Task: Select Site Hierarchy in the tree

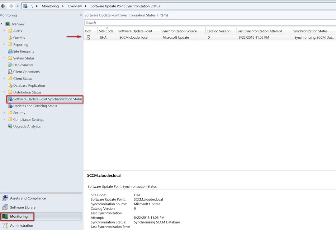Action: point(24,51)
